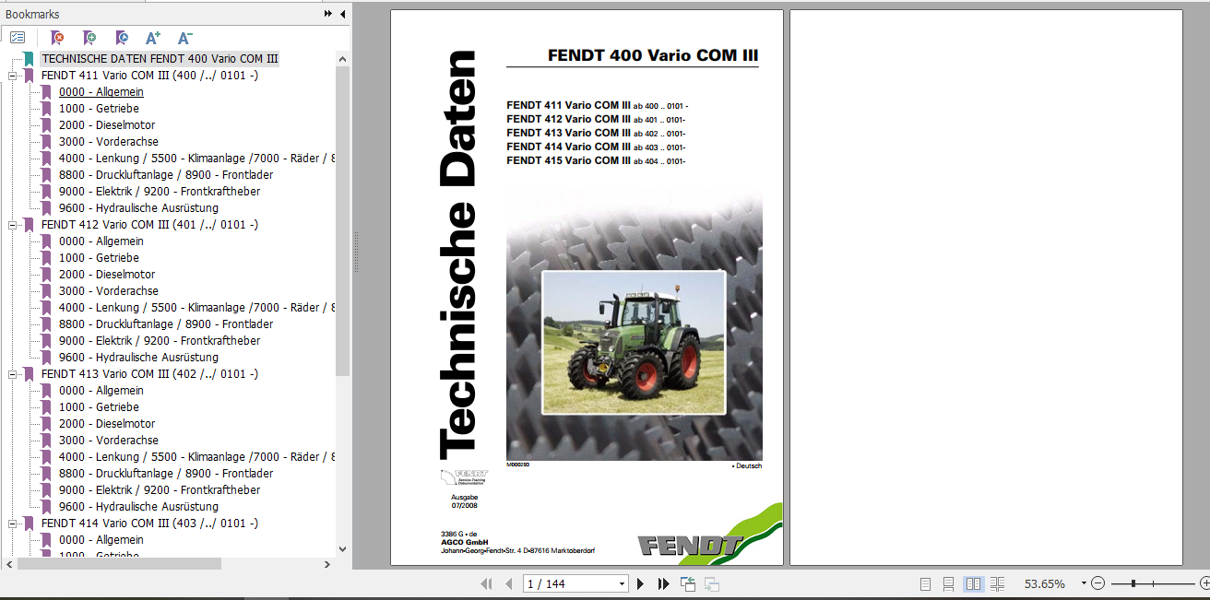Click the bookmarks horizontal scroll right arrow
The image size is (1210, 600).
[329, 564]
